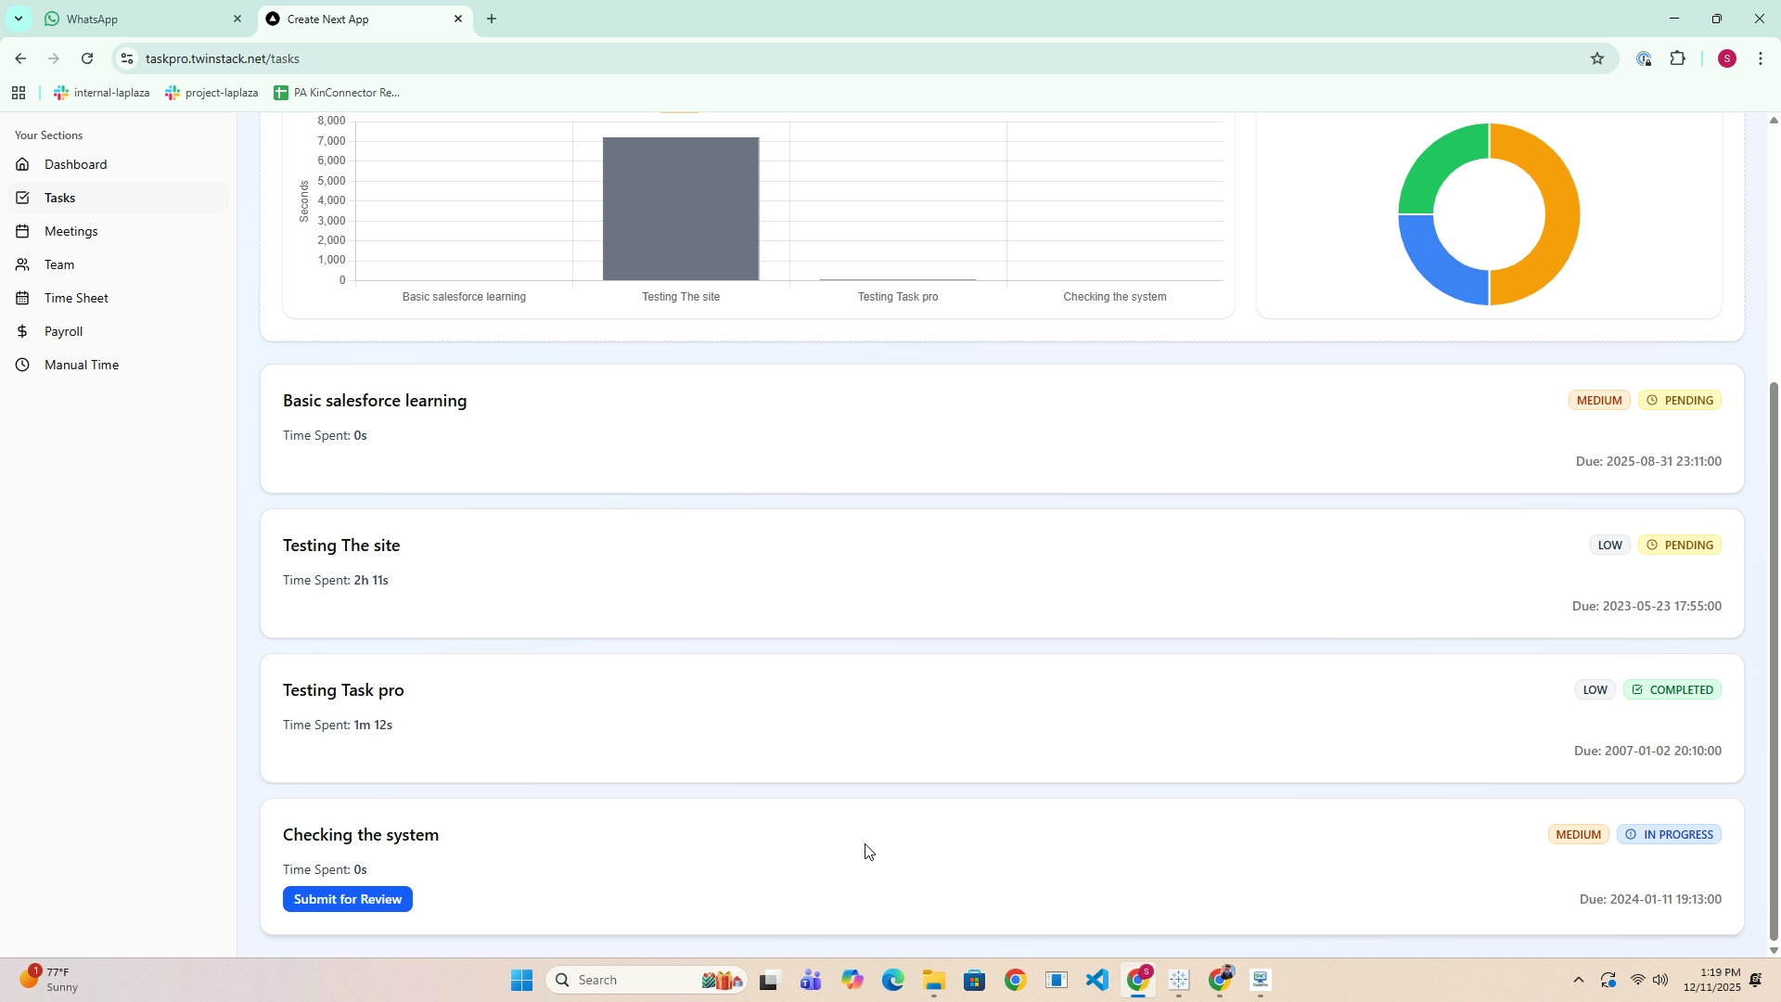Viewport: 1781px width, 1002px height.
Task: Click the Meetings calendar icon
Action: 22,232
